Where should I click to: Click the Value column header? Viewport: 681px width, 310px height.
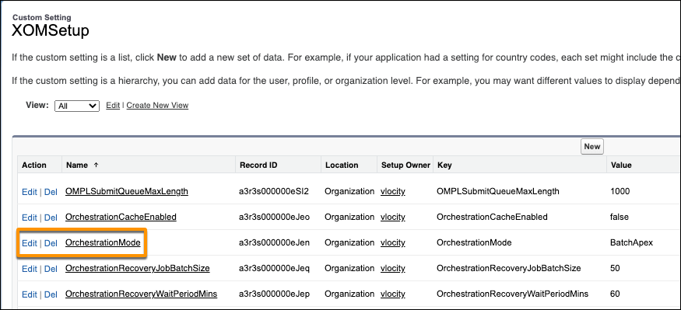pos(621,165)
